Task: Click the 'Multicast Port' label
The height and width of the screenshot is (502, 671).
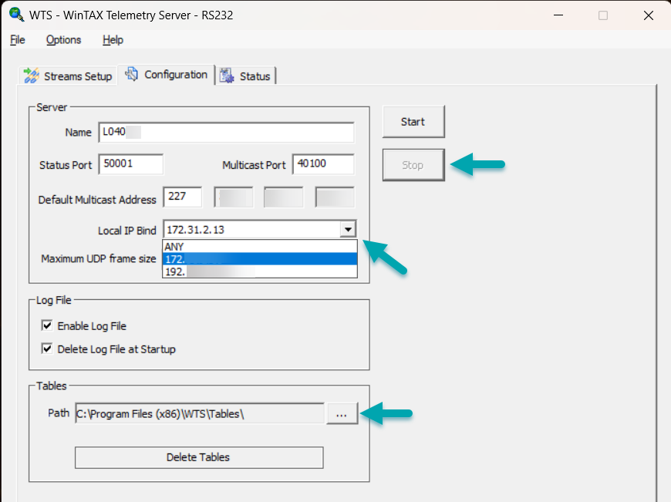Action: (x=254, y=165)
